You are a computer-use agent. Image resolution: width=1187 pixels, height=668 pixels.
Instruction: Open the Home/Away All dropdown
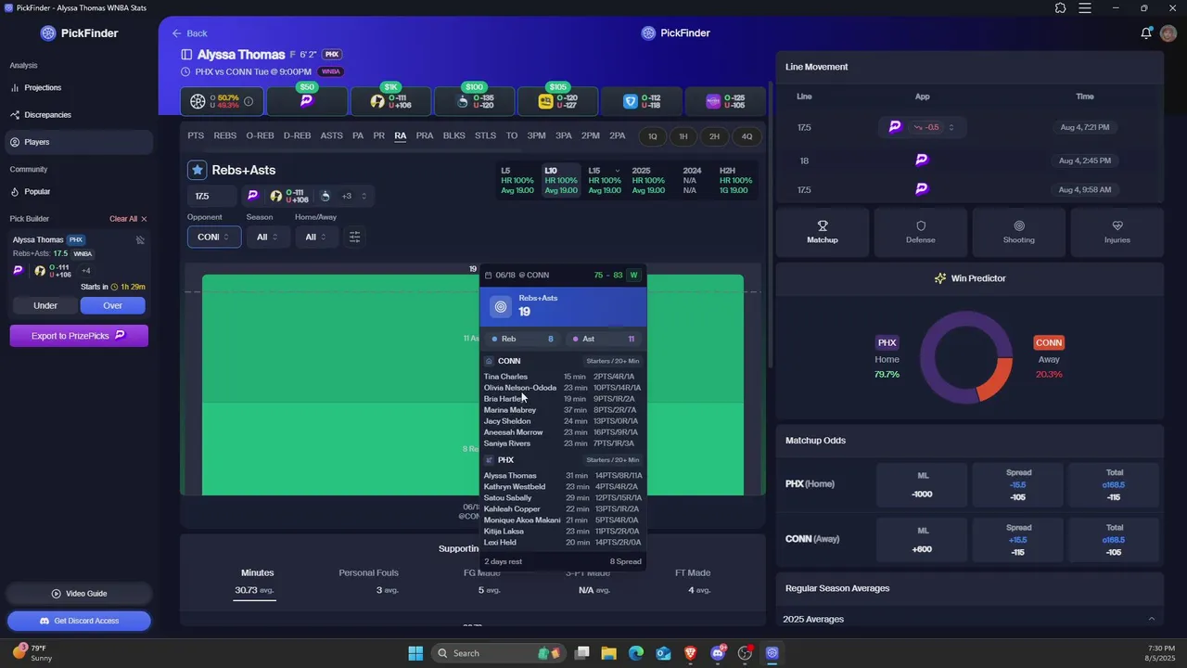point(317,237)
